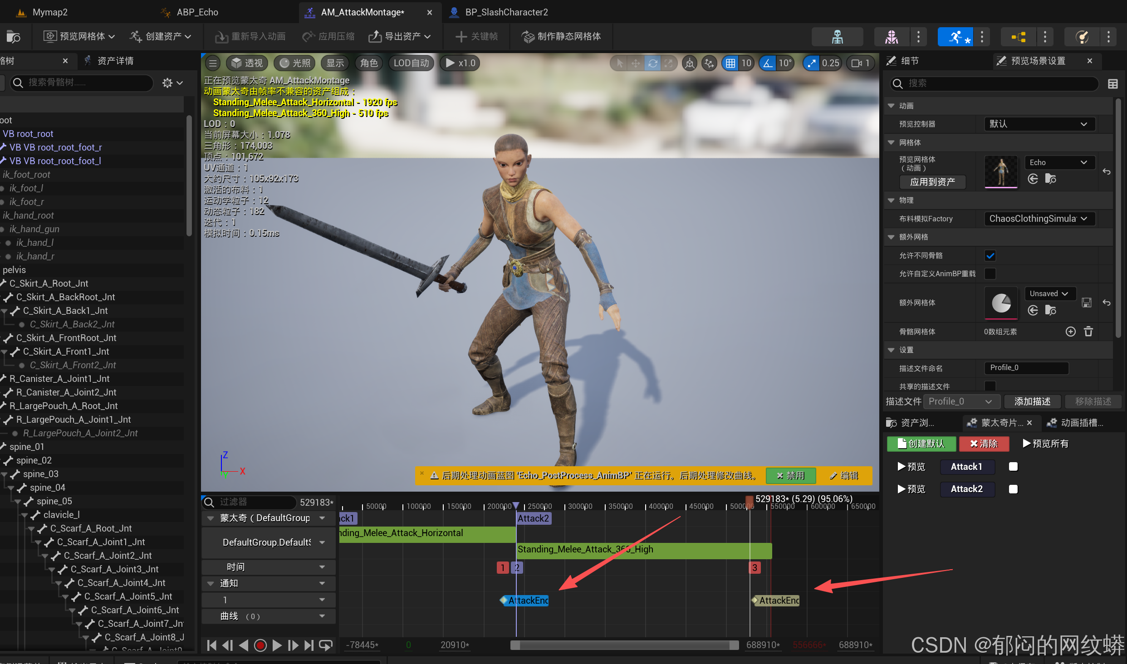Uncheck the 允许不同骨骼 checkbox

(990, 256)
